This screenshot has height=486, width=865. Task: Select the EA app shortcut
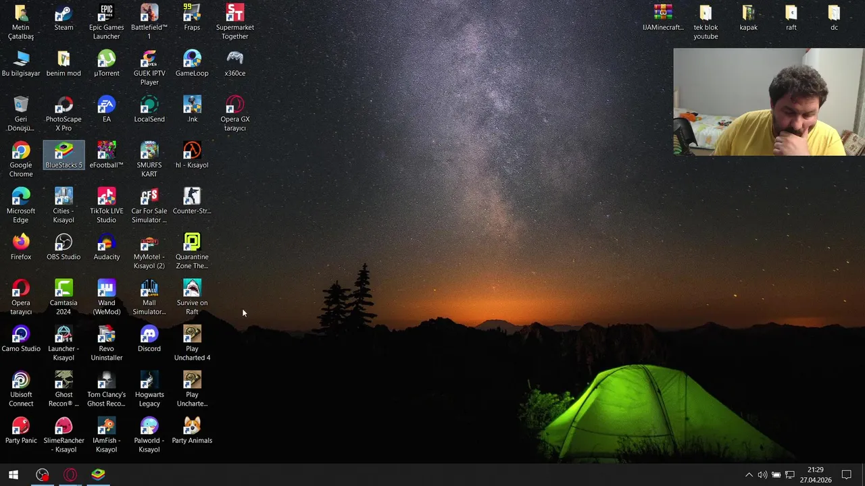click(106, 109)
